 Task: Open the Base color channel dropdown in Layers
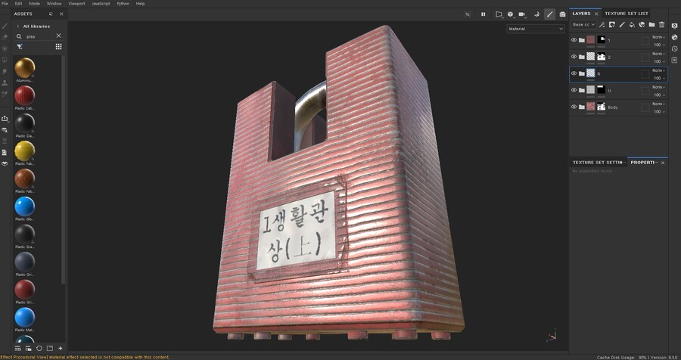[583, 25]
